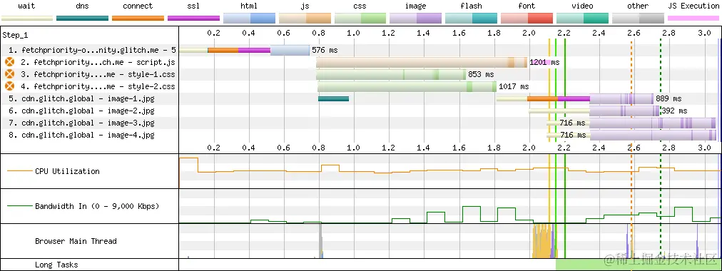
Task: Select request 6 image-2.jpg row label
Action: coord(81,111)
